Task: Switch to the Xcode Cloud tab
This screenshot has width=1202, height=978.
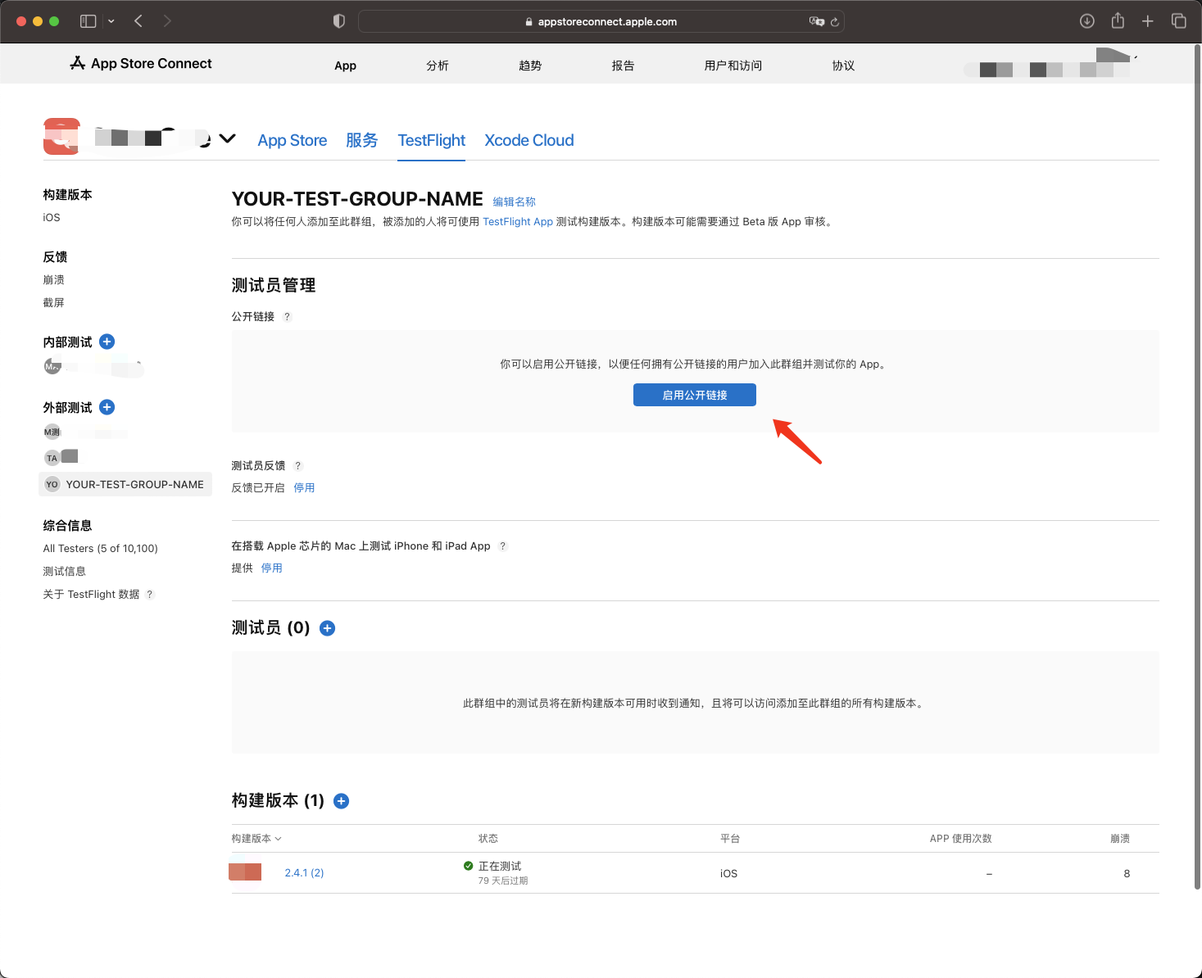Action: [x=529, y=140]
